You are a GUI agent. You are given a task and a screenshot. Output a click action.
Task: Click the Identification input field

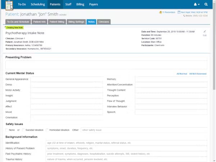tap(127, 143)
